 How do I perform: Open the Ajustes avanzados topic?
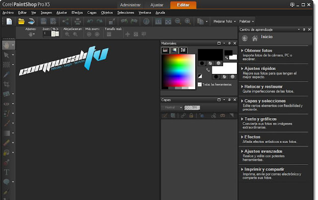click(x=263, y=151)
